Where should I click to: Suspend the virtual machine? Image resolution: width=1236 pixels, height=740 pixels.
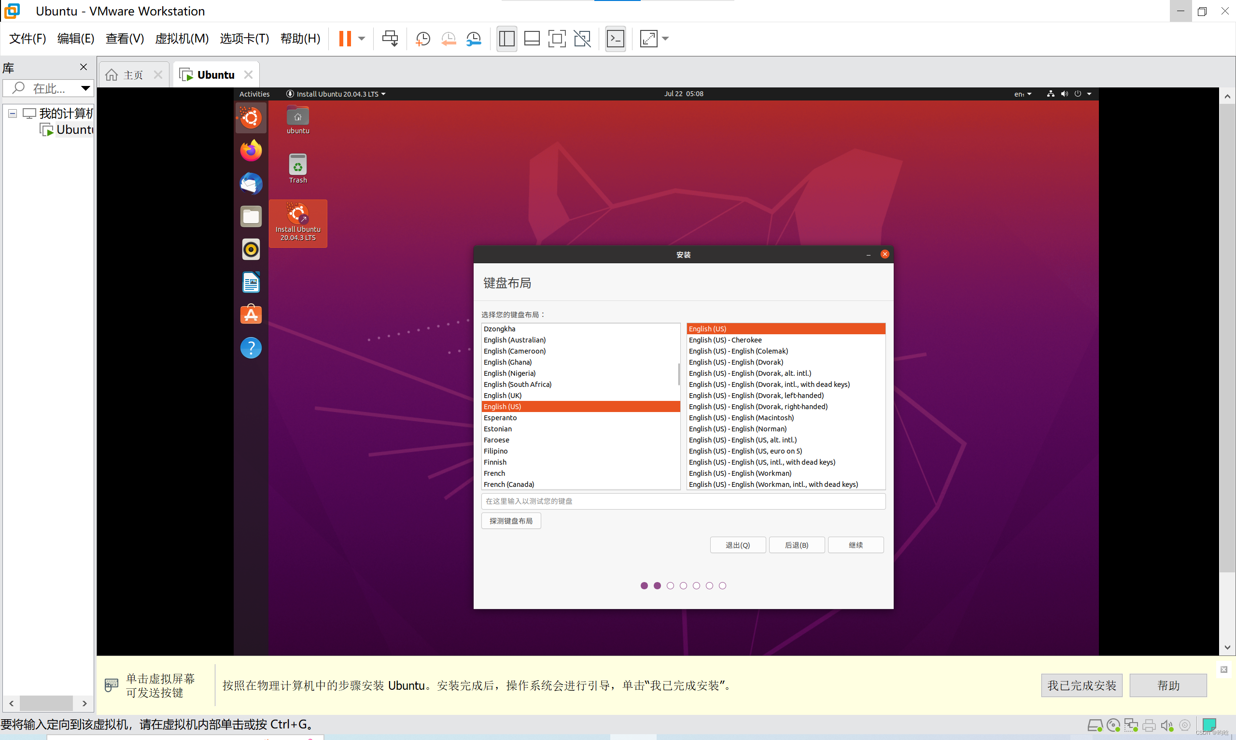coord(346,38)
